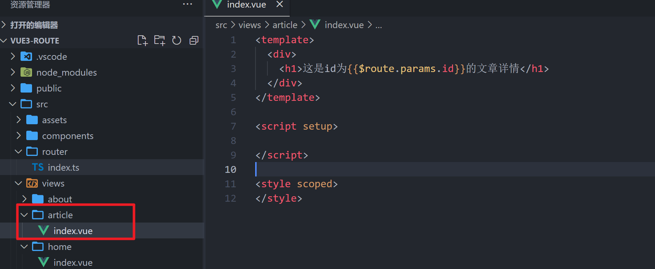Click Vue icon of article index.vue
The width and height of the screenshot is (655, 269).
click(x=44, y=230)
